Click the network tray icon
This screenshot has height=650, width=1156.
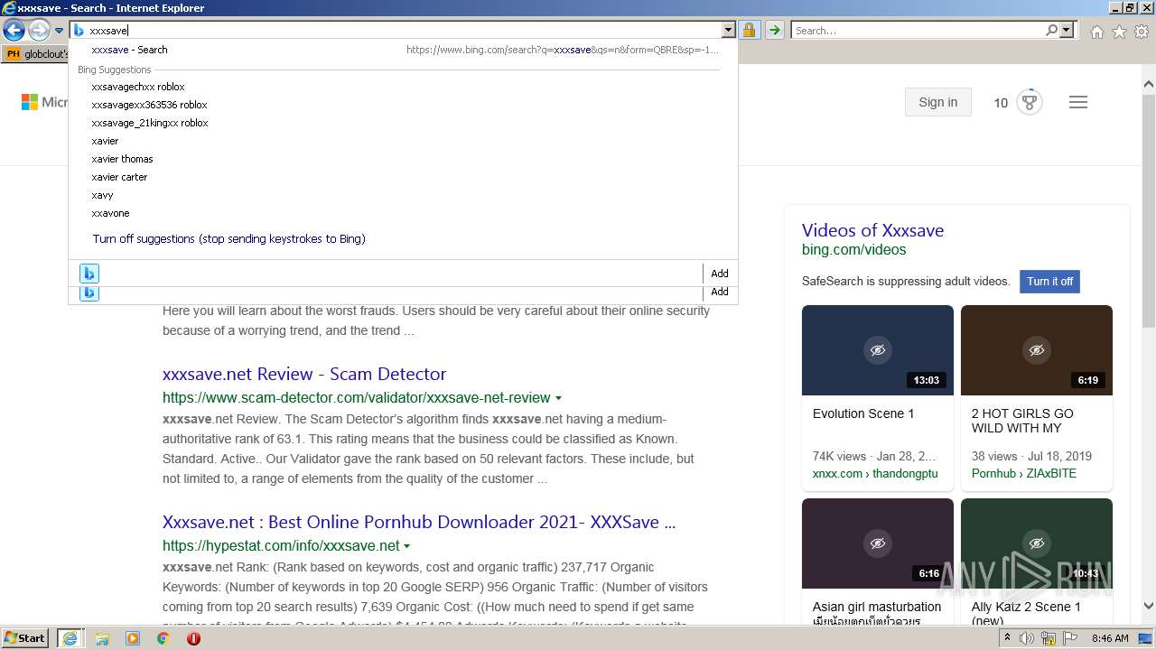[x=1050, y=638]
